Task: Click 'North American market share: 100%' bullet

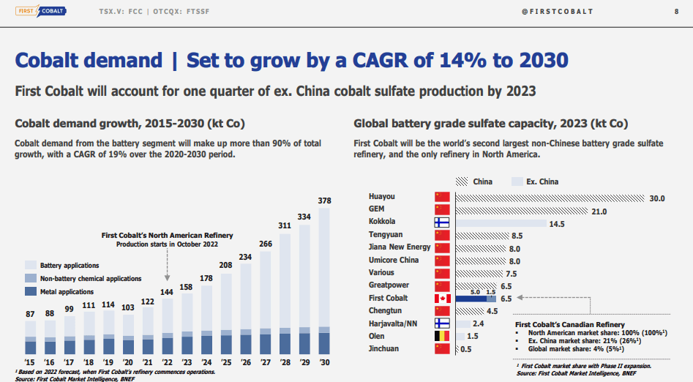Action: point(598,333)
